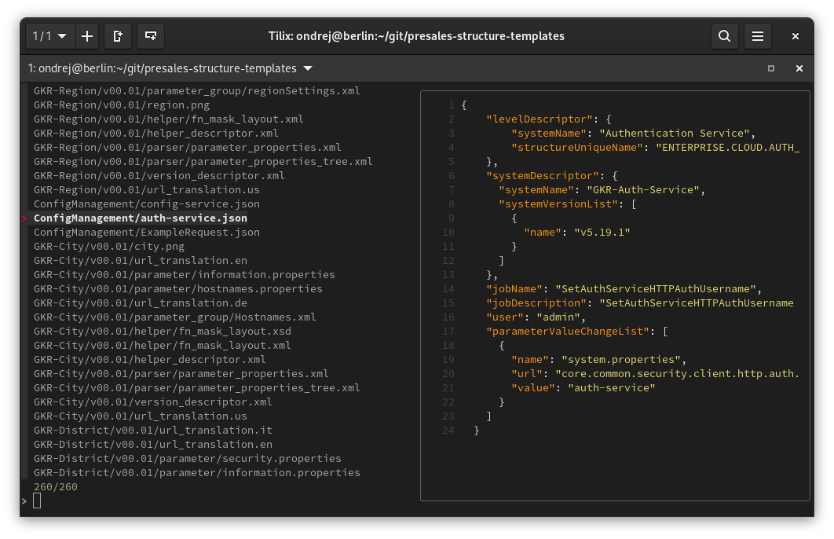
Task: Select GKR-District parameter/security.properties row
Action: tap(187, 459)
